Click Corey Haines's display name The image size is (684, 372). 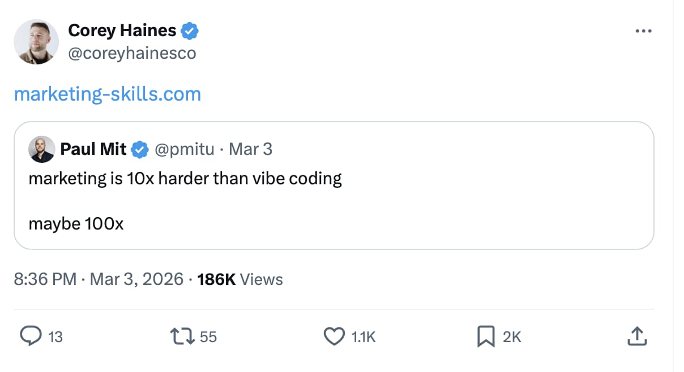(121, 30)
